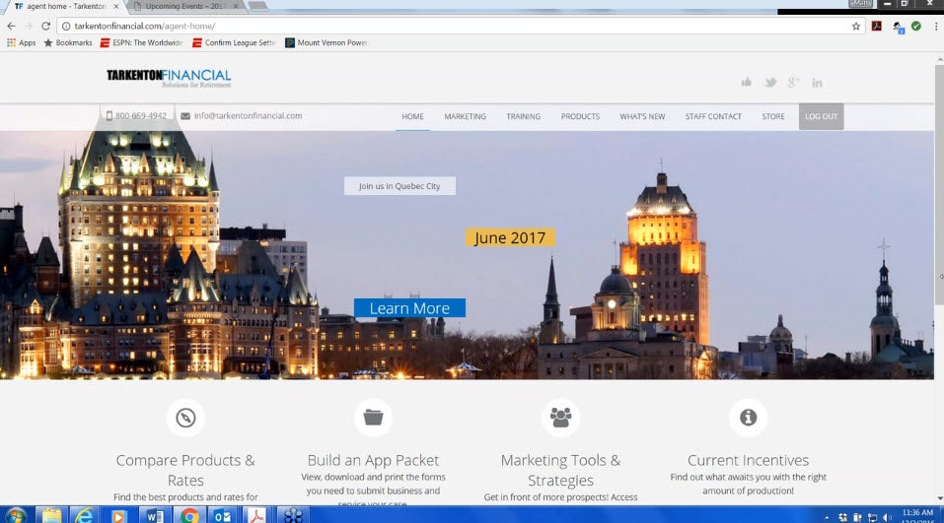Click the scrollbar down arrow

(939, 498)
